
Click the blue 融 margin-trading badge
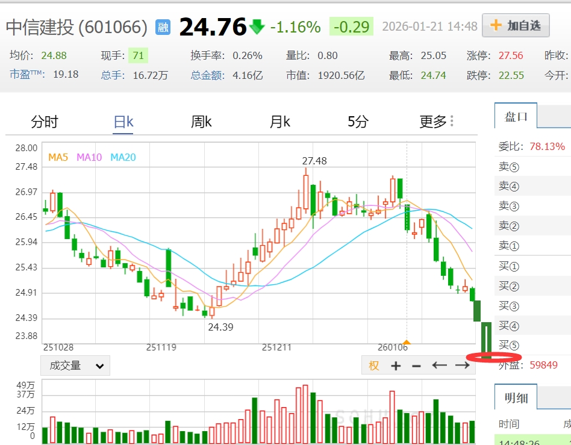[x=163, y=27]
